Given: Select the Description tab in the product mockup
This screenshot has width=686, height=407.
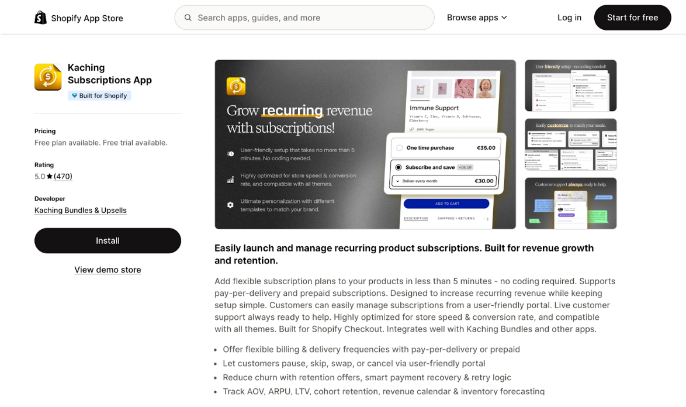Looking at the screenshot, I should (x=416, y=218).
